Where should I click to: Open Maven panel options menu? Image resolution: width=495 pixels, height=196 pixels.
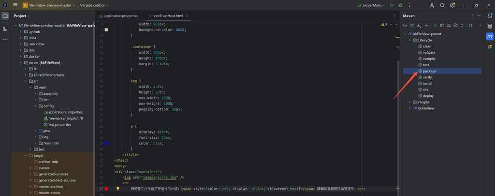click(x=472, y=16)
